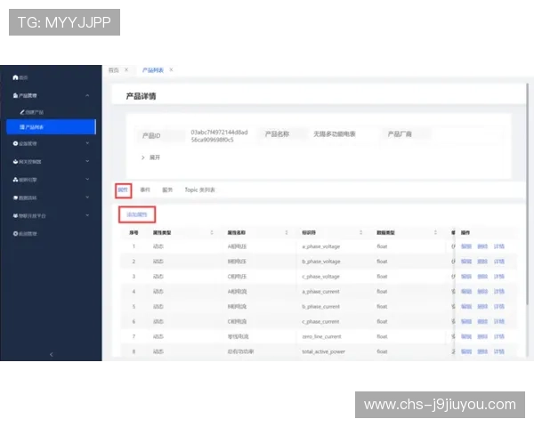Open 创建产品 with the pencil icon
The height and width of the screenshot is (427, 534).
coord(31,112)
